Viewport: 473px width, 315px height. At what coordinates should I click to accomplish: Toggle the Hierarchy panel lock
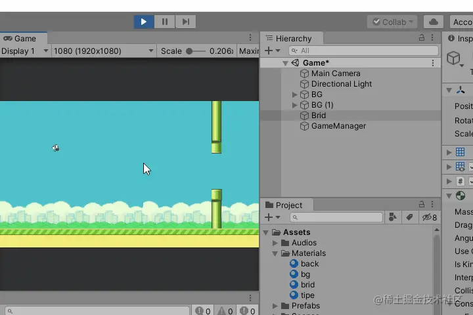click(422, 37)
